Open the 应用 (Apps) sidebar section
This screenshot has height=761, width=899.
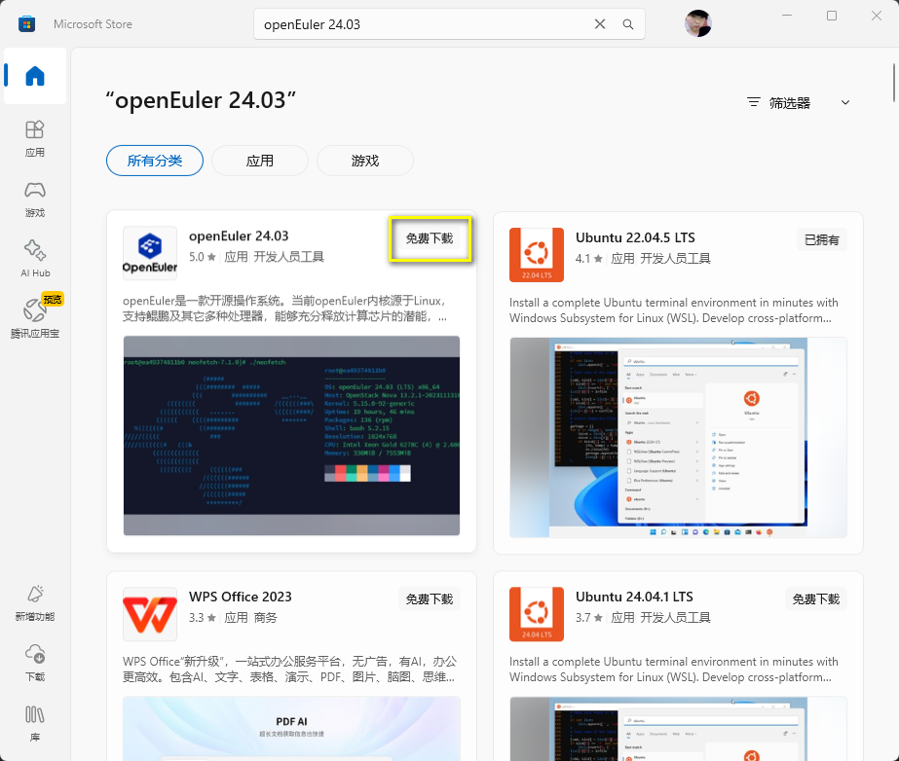[x=35, y=138]
